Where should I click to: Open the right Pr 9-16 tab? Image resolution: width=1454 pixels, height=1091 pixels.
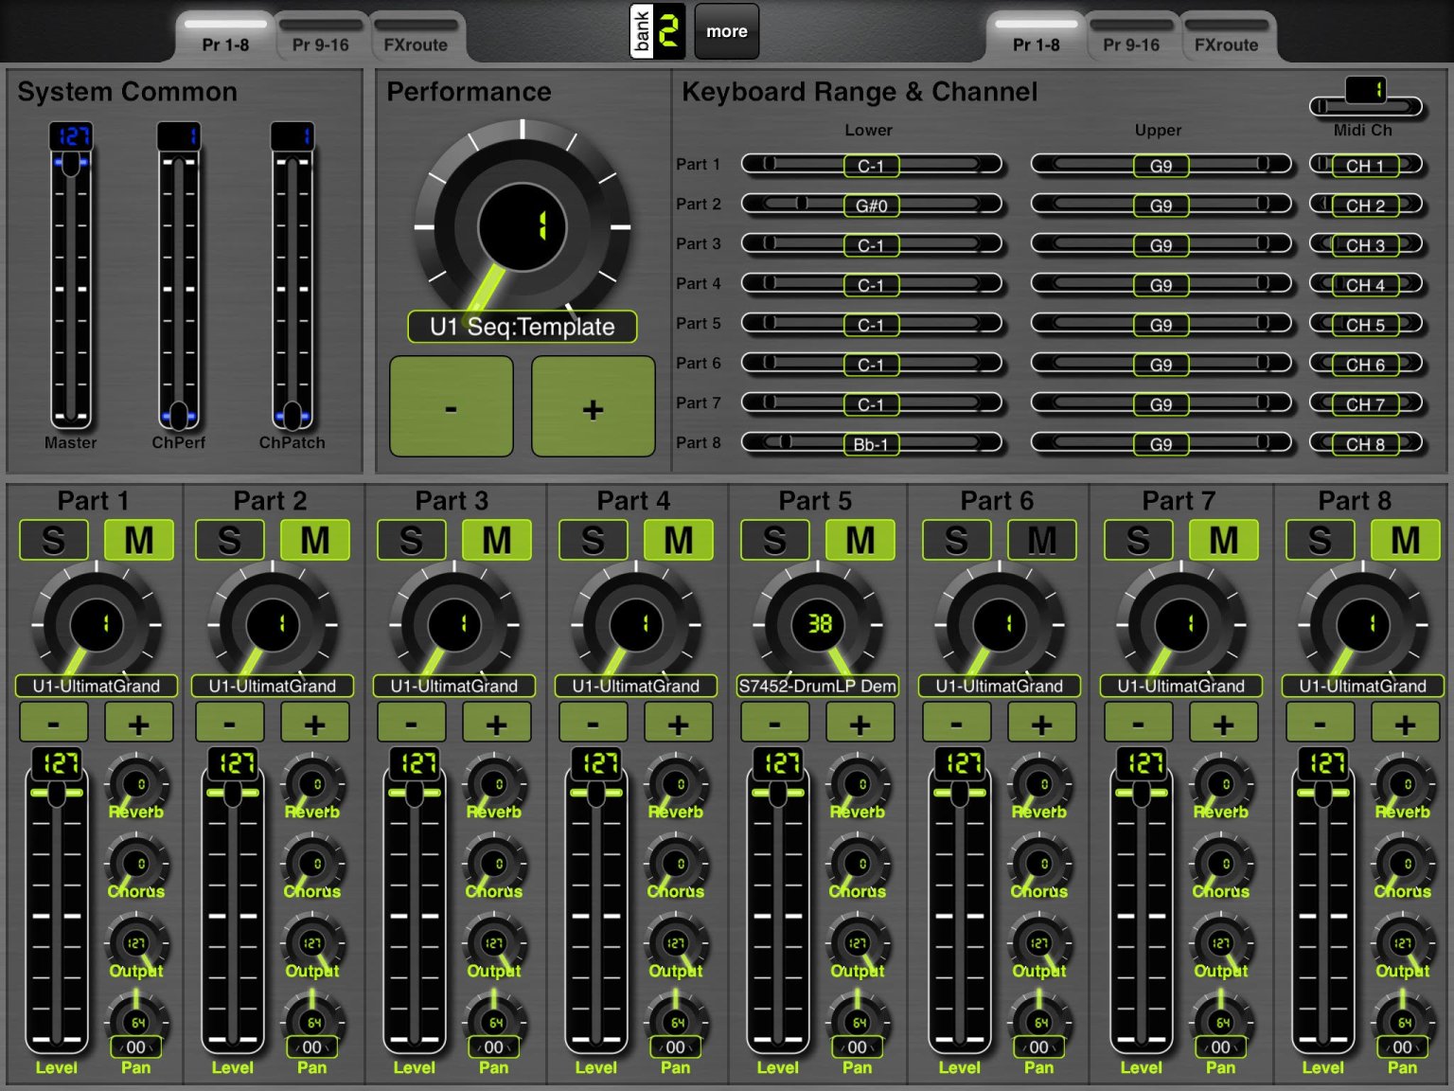(x=1131, y=37)
